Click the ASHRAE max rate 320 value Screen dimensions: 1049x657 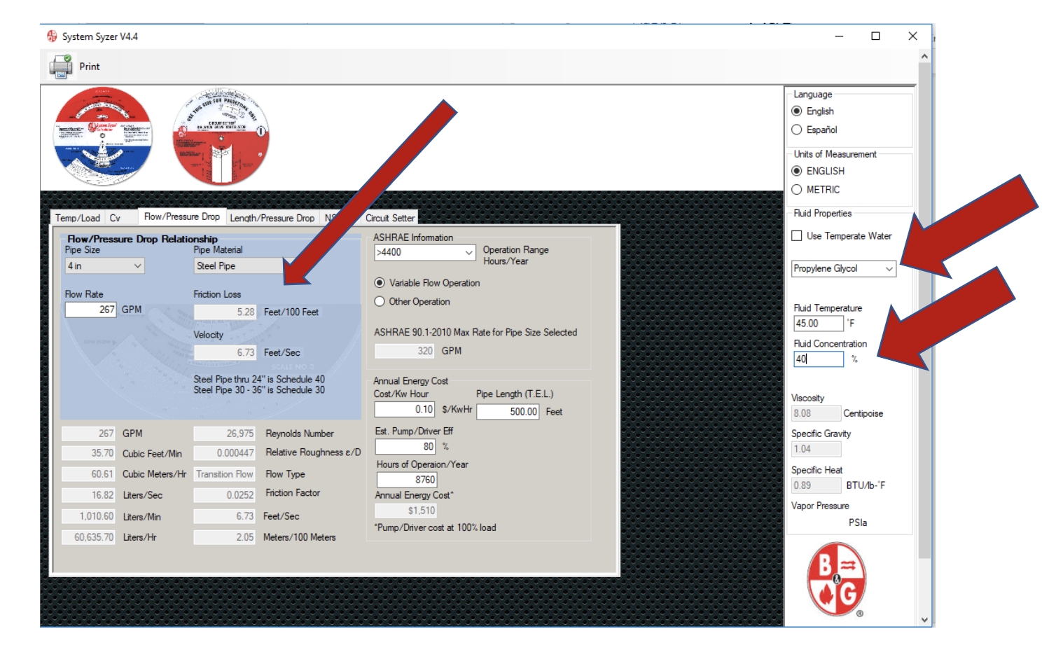click(405, 351)
